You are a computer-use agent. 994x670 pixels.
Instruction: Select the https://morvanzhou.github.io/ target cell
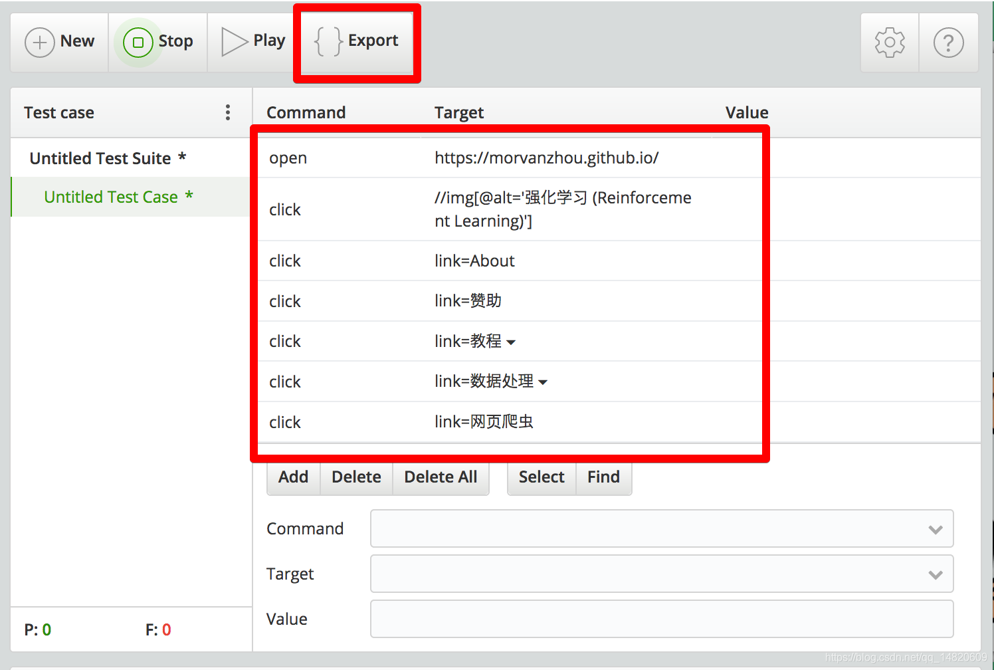click(x=546, y=158)
